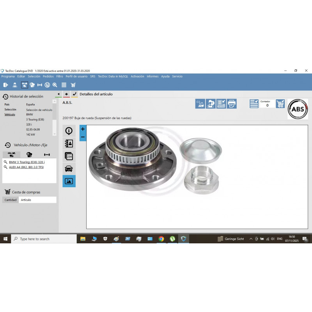312x312 pixels.
Task: Switch to axle history tab
Action: tap(47, 154)
